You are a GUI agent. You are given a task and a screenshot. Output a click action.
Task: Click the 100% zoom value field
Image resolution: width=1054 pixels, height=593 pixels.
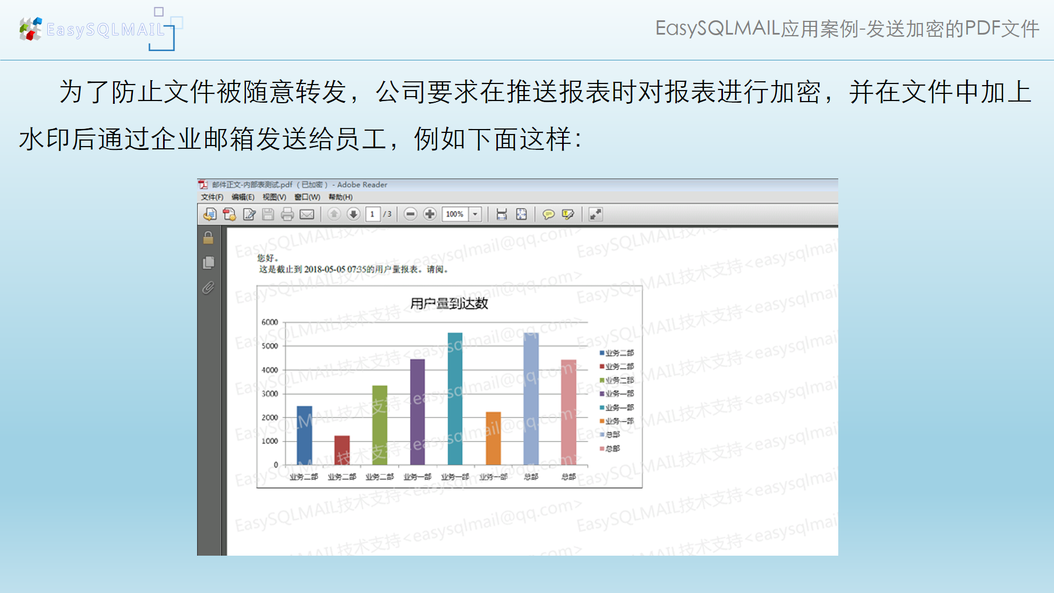tap(455, 214)
